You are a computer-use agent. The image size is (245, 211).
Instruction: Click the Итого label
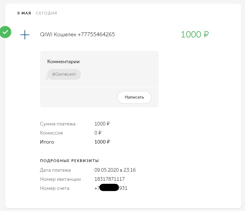click(x=47, y=142)
